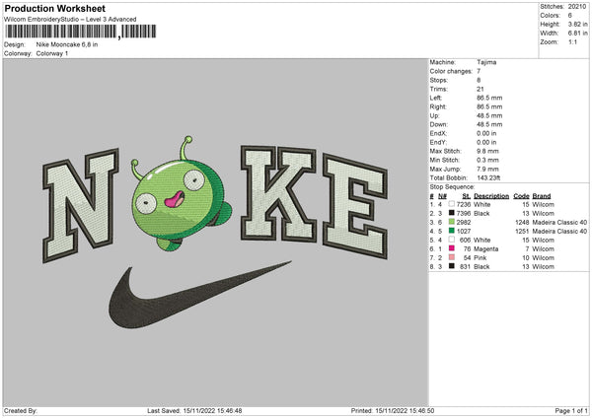Pick the dark green swatch beside 1027
This screenshot has width=592, height=418.
click(452, 231)
